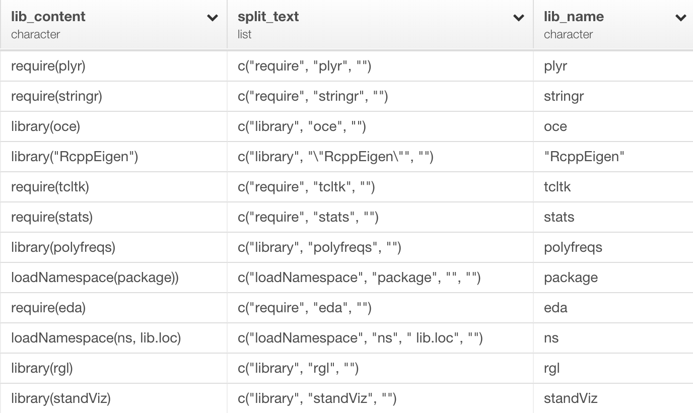Image resolution: width=693 pixels, height=413 pixels.
Task: Open the split_text column dropdown menu
Action: coord(518,17)
